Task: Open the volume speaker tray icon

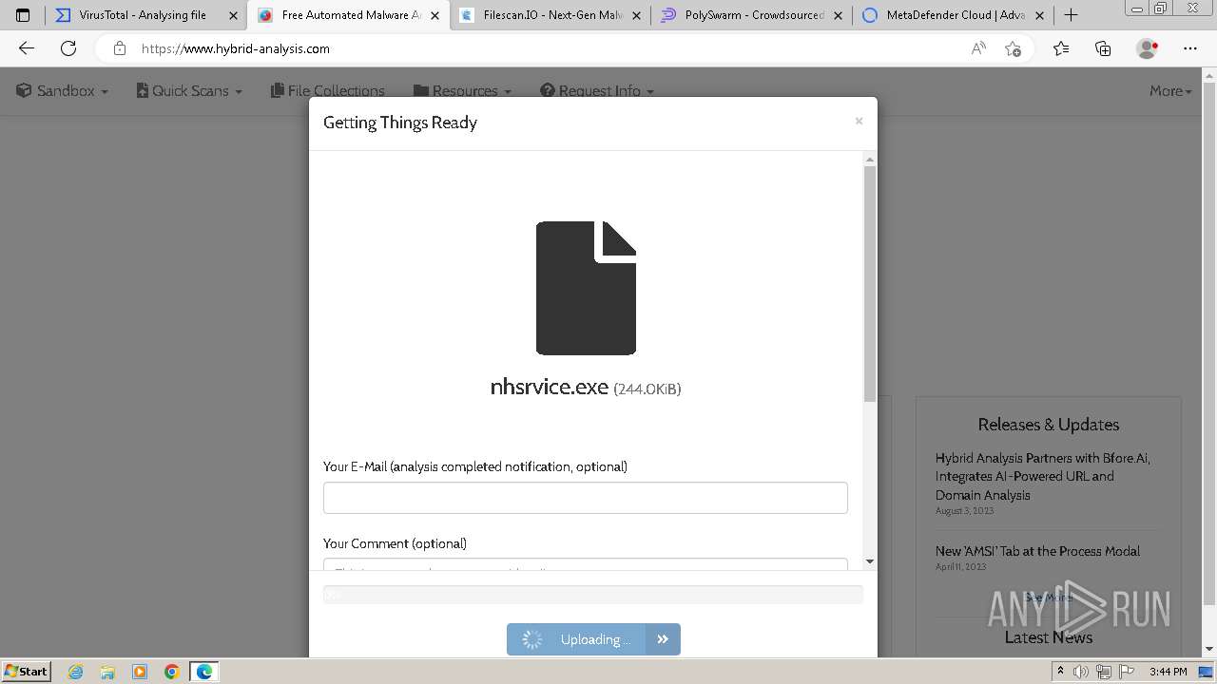Action: pos(1081,672)
